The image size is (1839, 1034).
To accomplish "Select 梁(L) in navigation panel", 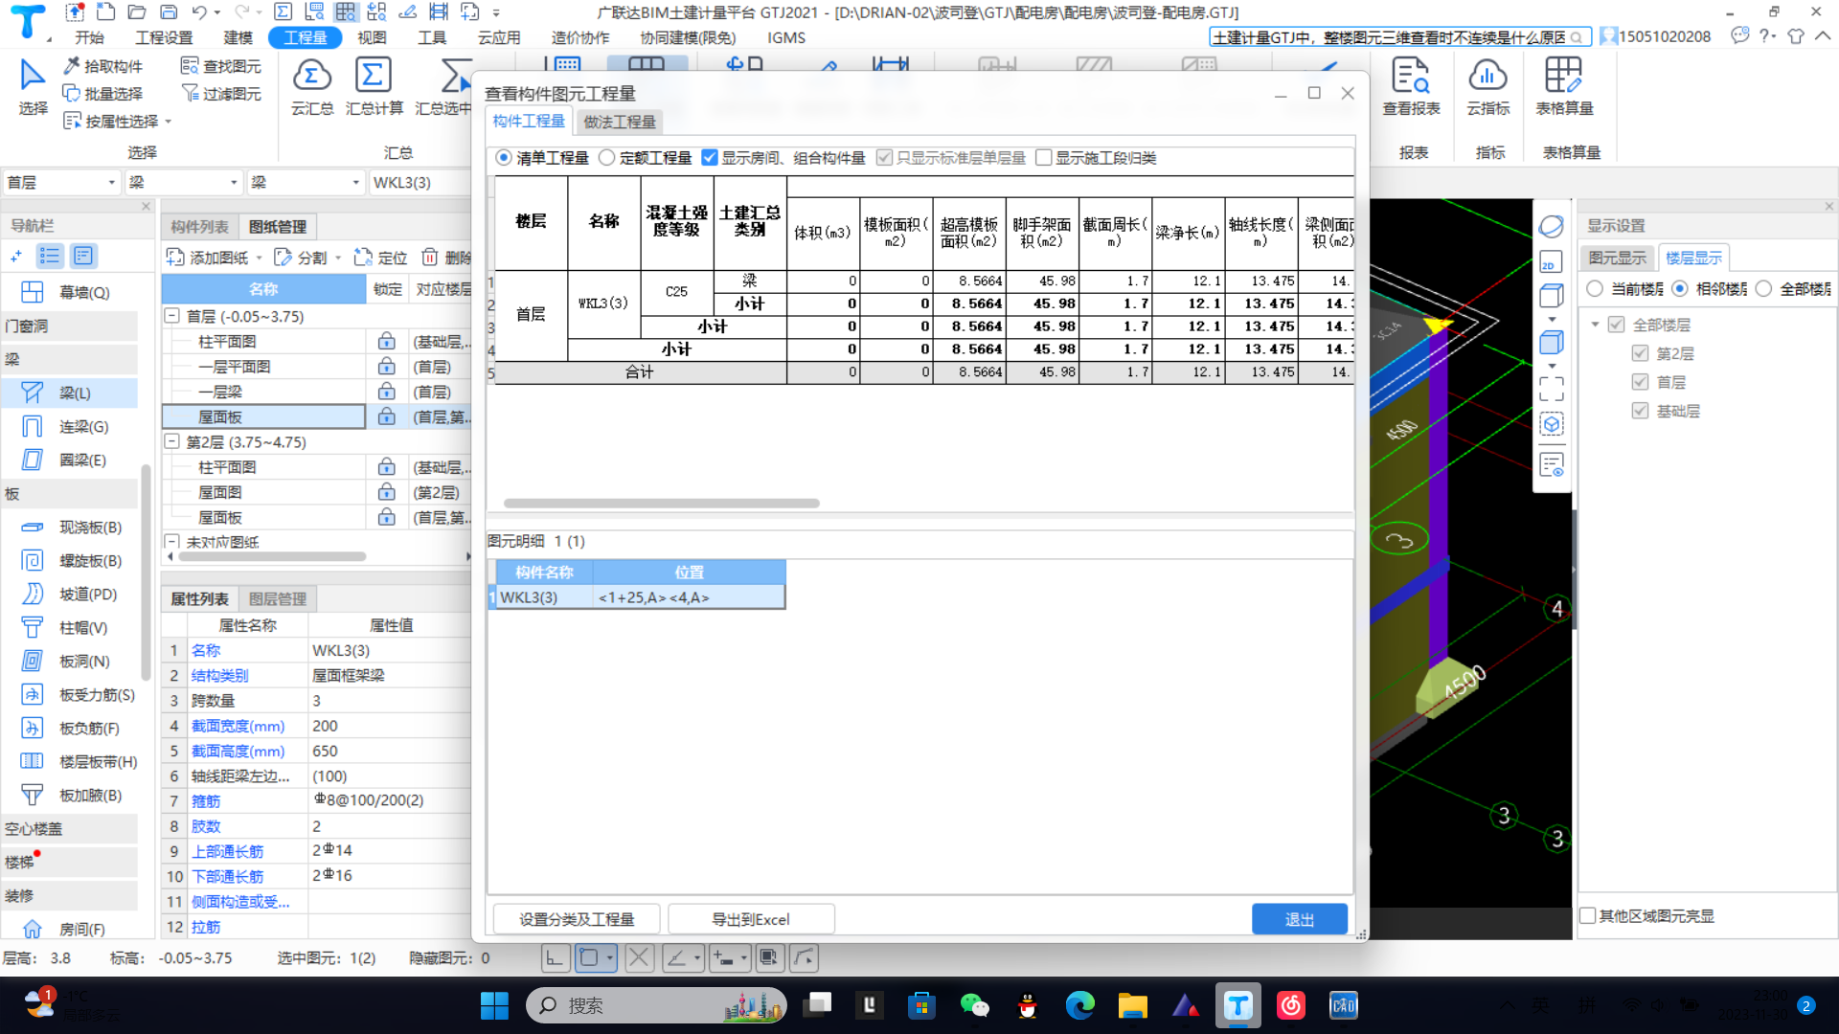I will click(69, 393).
